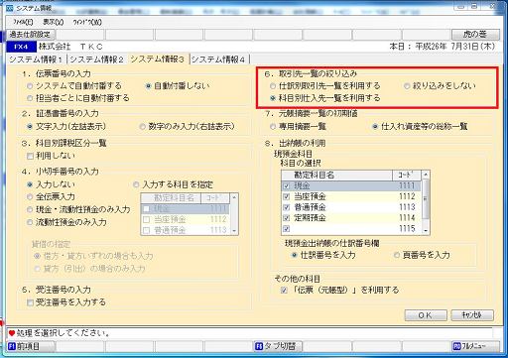
Task: Click the 勘定科目名 column header in 出納帳 list
Action: [x=337, y=175]
